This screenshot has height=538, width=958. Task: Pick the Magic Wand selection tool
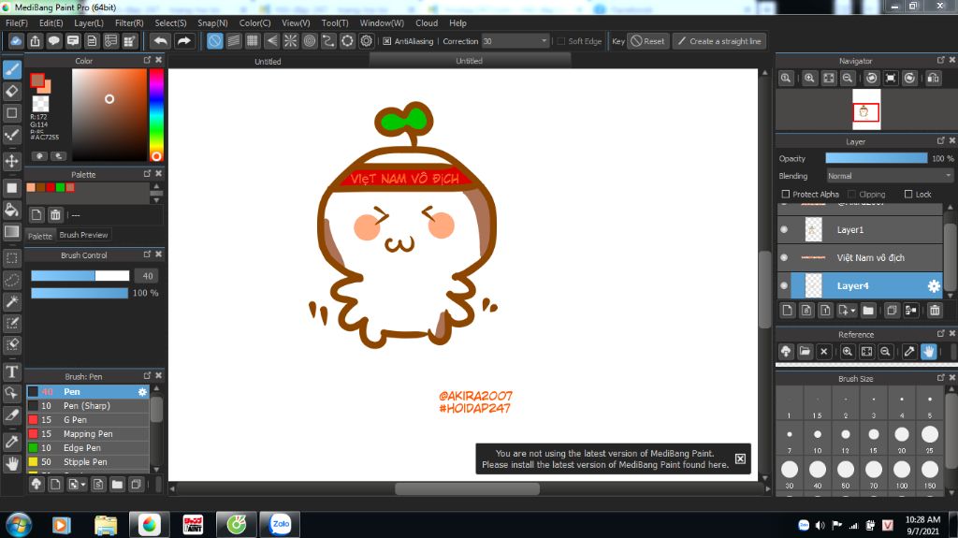click(12, 301)
